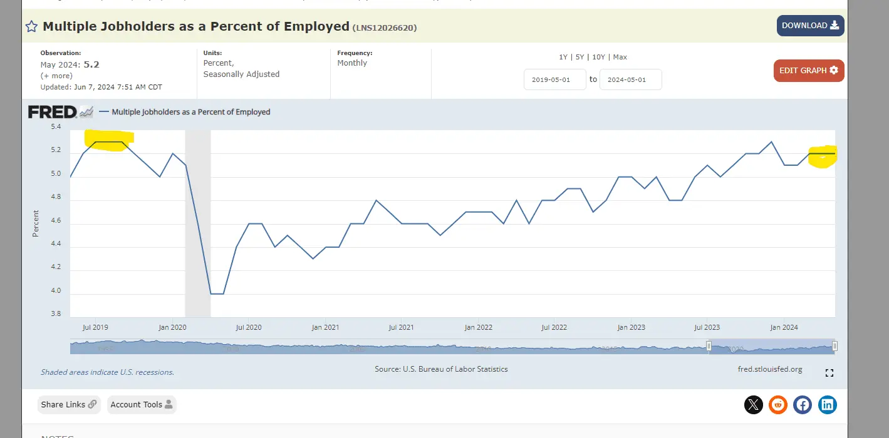This screenshot has height=438, width=889.
Task: Expand the Share Links menu
Action: tap(69, 405)
